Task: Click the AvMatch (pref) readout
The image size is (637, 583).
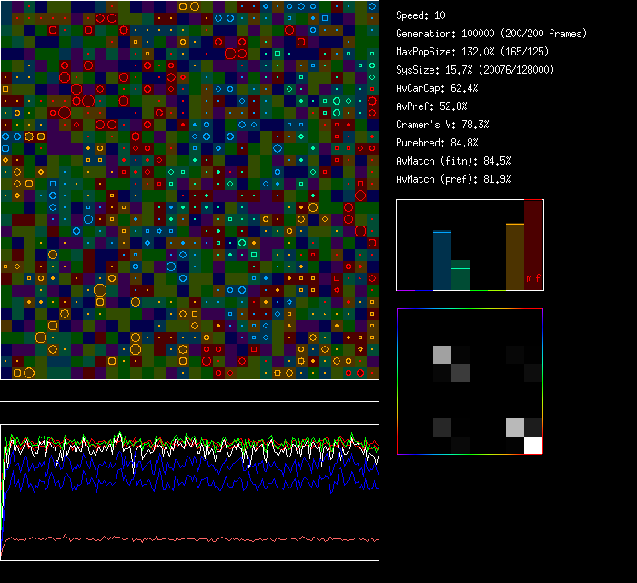Action: coord(453,179)
